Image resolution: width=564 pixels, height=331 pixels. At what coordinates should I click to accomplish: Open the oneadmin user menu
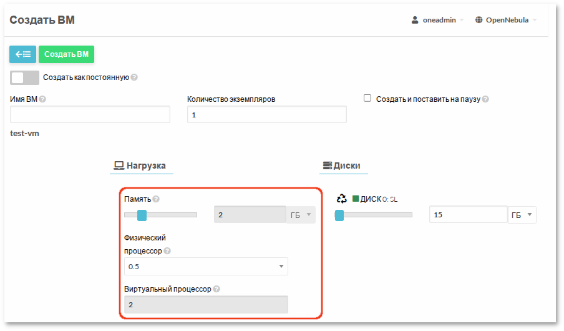[437, 20]
